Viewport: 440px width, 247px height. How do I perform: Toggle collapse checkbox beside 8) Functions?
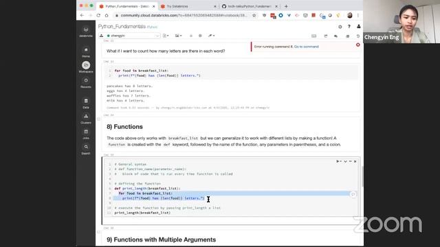click(x=98, y=119)
